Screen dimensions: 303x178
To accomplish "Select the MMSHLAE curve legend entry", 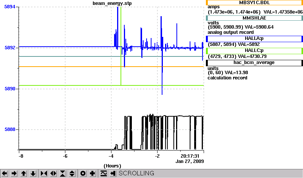I will pyautogui.click(x=254, y=18).
